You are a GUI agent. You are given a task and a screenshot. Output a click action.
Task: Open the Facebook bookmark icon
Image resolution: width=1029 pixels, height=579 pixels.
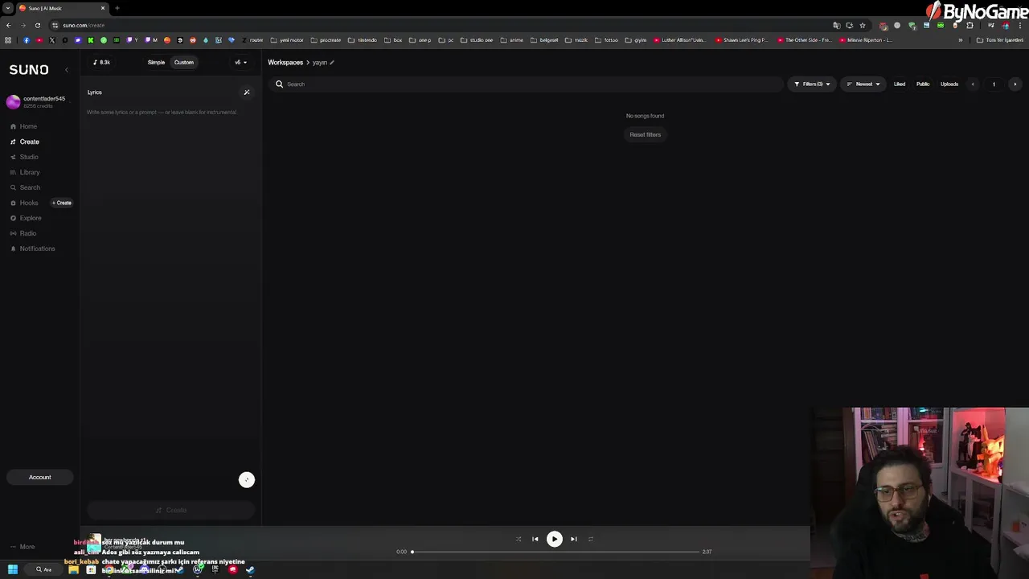[27, 40]
